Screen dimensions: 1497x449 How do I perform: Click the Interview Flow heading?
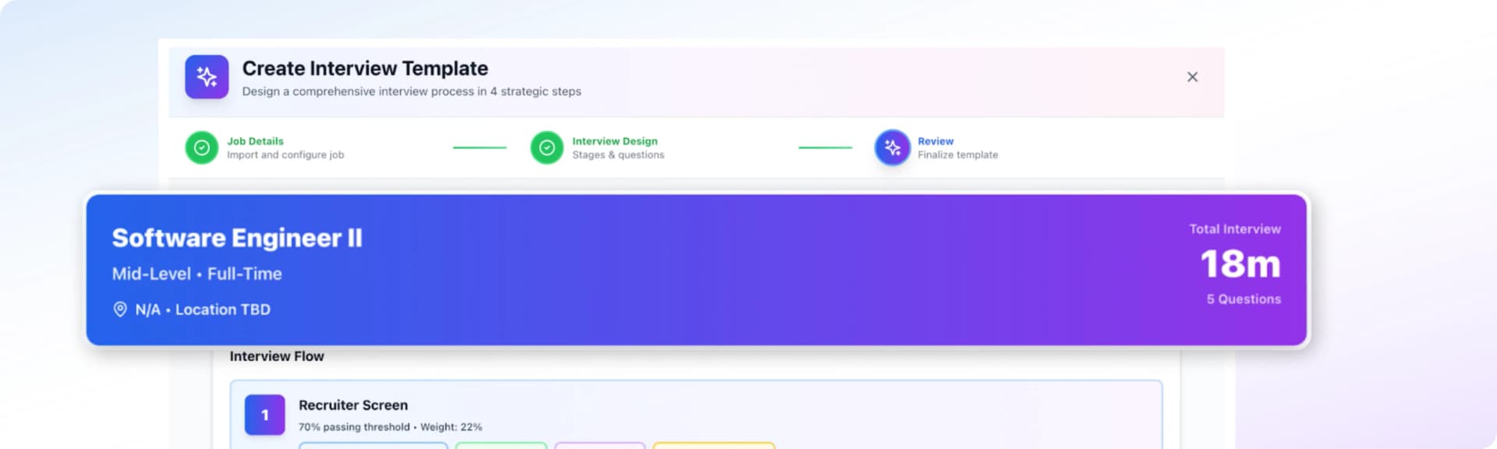277,356
